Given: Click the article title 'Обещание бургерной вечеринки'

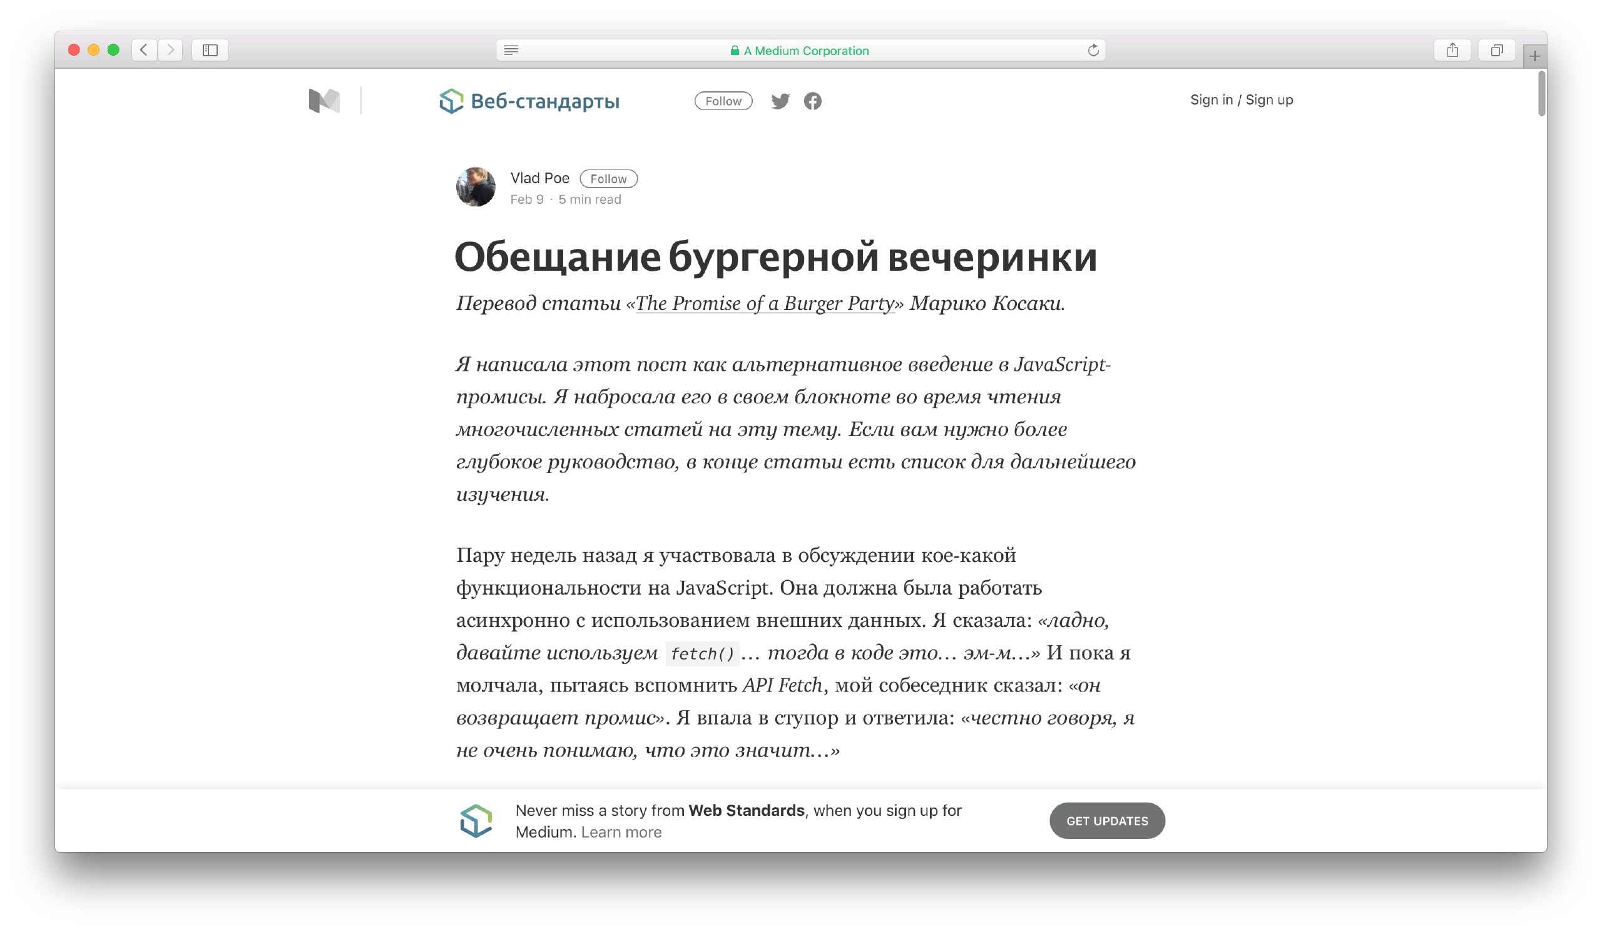Looking at the screenshot, I should pos(776,258).
